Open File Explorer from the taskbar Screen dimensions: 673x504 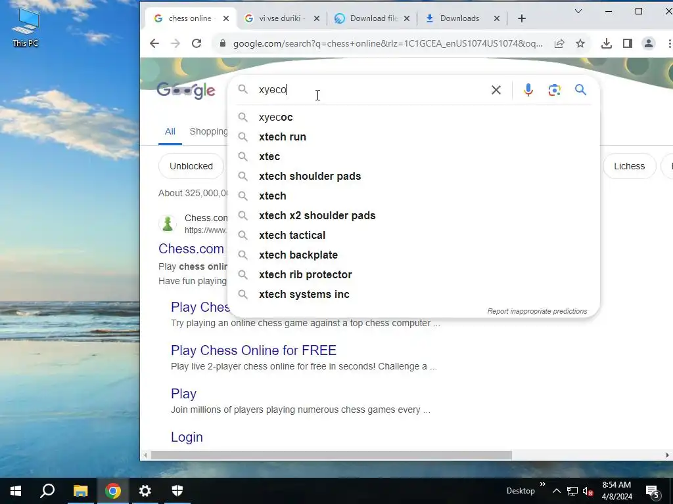[x=80, y=491]
